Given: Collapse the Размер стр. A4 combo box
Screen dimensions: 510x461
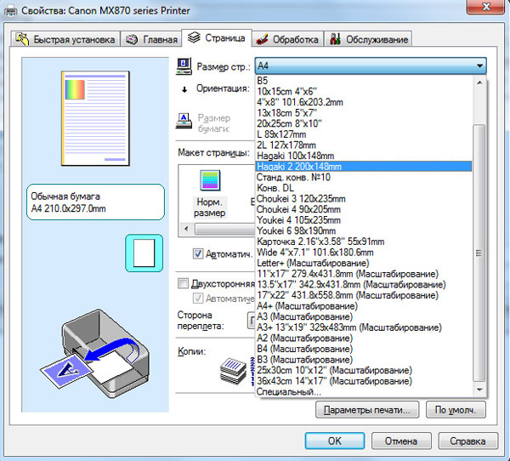Looking at the screenshot, I should [371, 65].
